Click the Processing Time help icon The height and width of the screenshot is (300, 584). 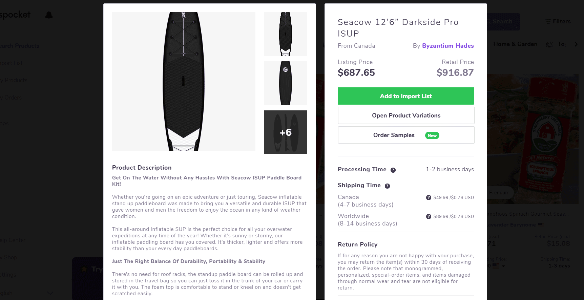pyautogui.click(x=393, y=170)
